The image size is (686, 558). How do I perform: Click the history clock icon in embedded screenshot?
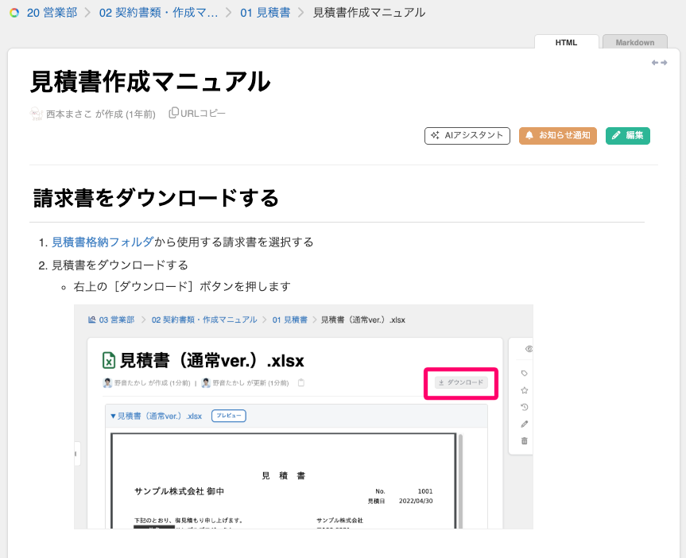pos(524,407)
